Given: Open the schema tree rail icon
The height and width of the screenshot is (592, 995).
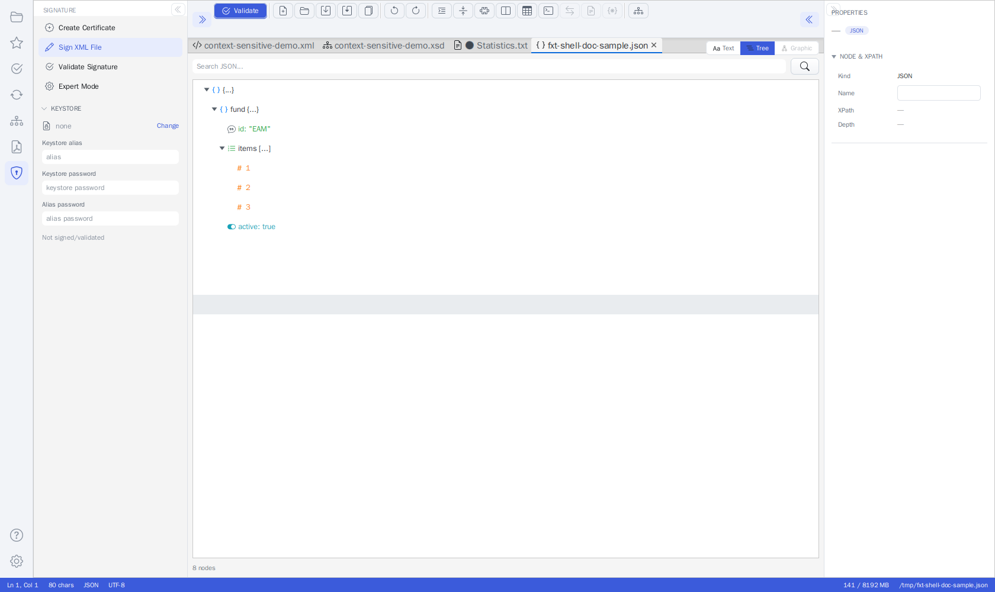Looking at the screenshot, I should tap(17, 121).
